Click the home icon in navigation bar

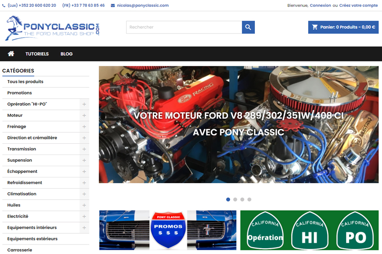click(11, 54)
